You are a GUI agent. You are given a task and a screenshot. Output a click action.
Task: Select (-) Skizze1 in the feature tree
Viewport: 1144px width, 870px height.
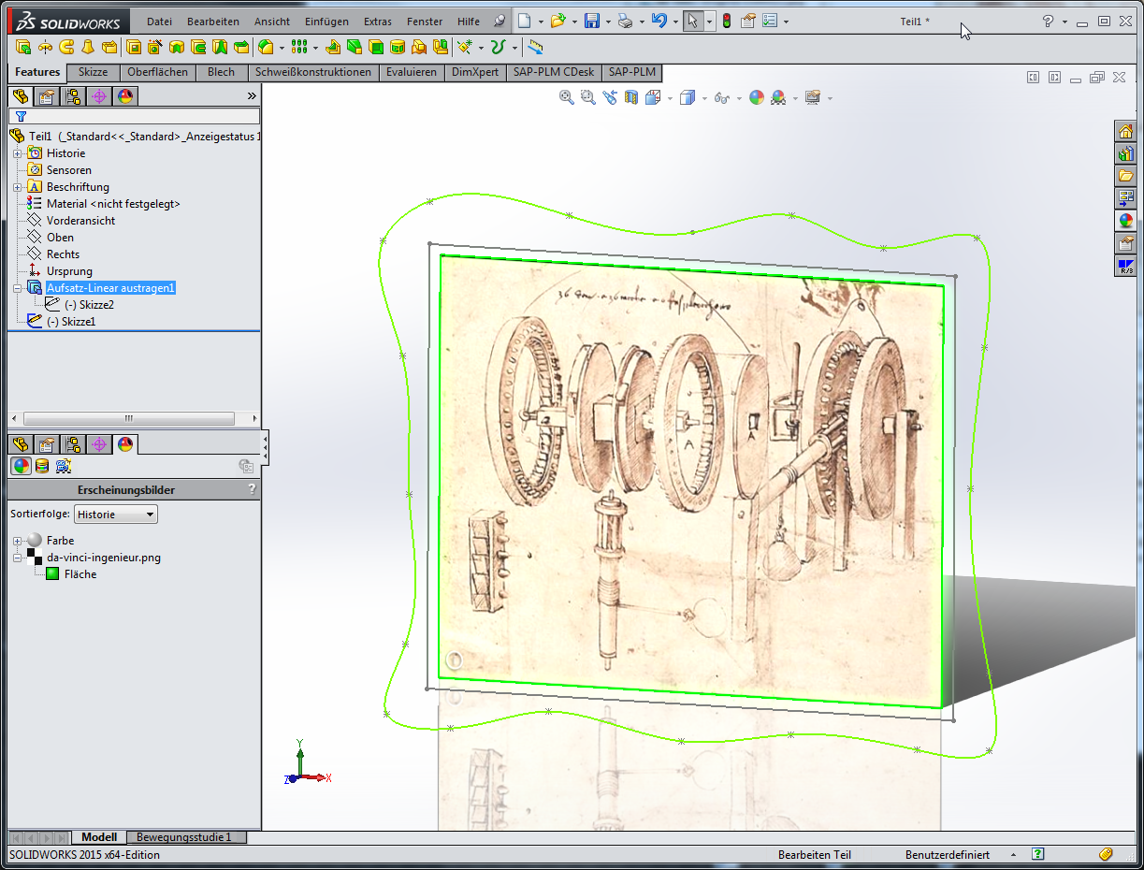pyautogui.click(x=71, y=322)
